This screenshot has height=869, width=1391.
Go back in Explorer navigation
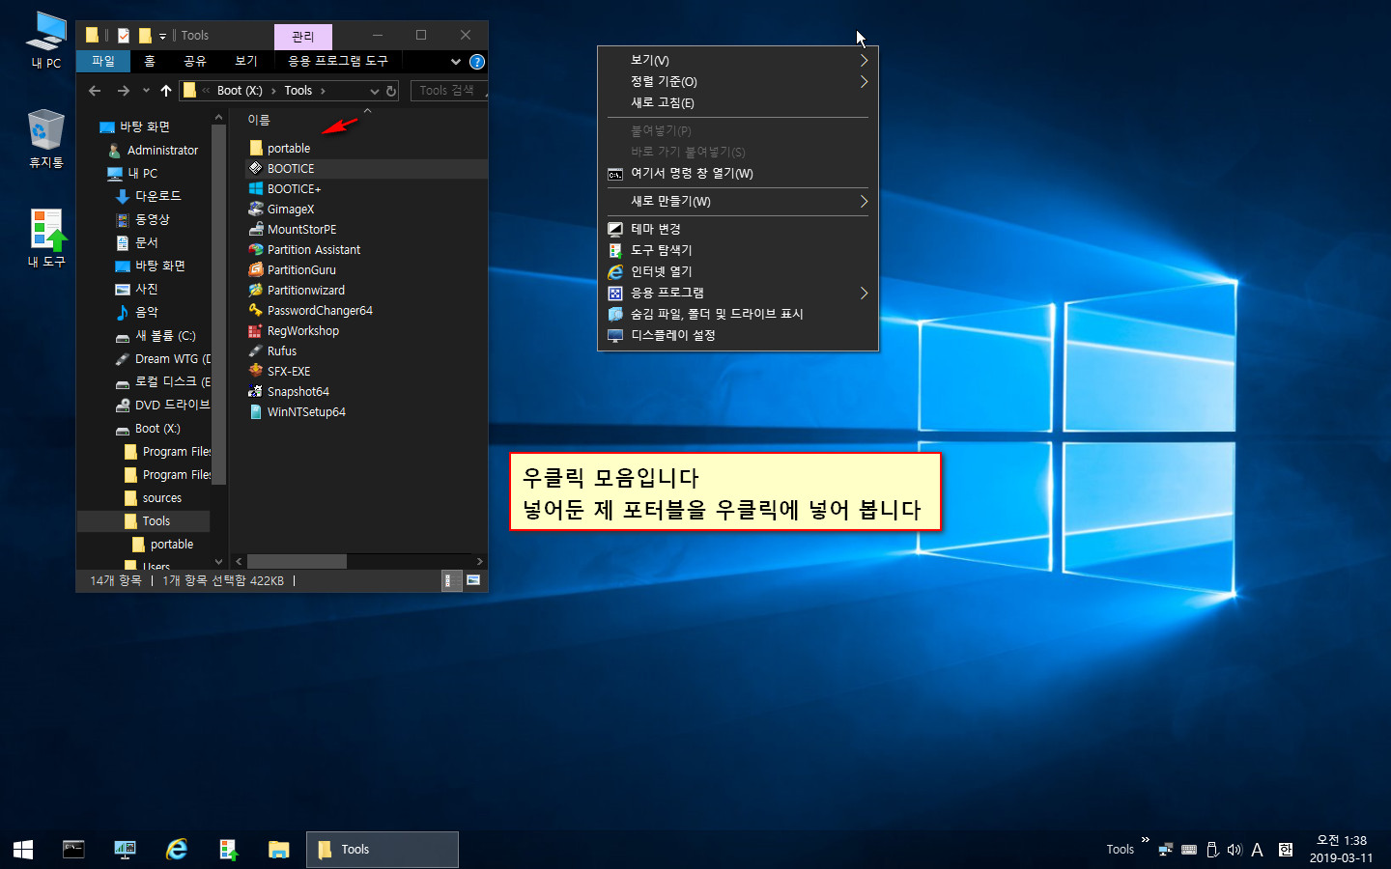tap(95, 91)
